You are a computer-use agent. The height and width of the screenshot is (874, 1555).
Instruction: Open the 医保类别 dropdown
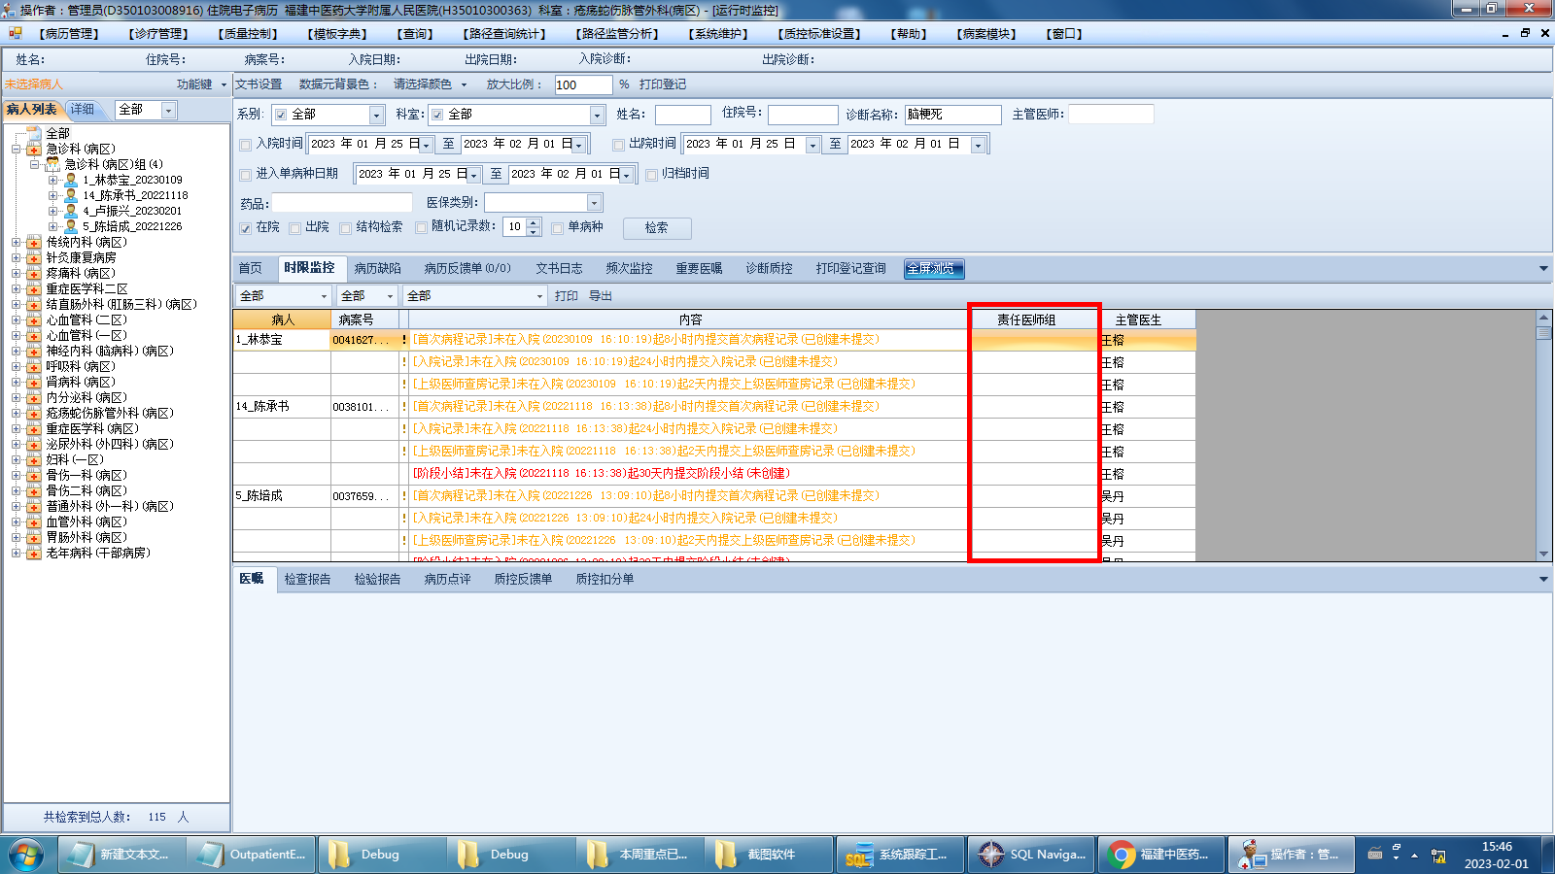594,203
